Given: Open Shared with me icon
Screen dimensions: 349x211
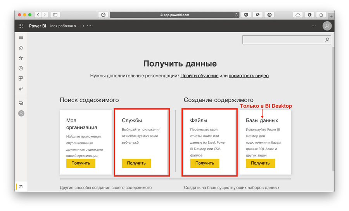Looking at the screenshot, I should pyautogui.click(x=21, y=89).
